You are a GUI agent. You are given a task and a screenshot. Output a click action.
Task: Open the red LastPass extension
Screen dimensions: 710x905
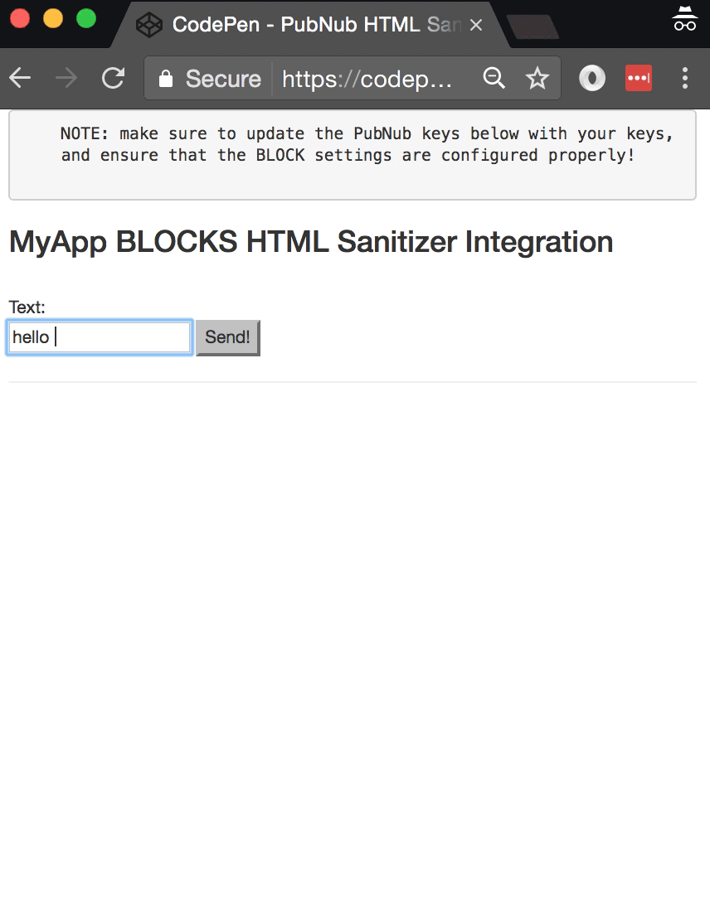click(x=638, y=79)
